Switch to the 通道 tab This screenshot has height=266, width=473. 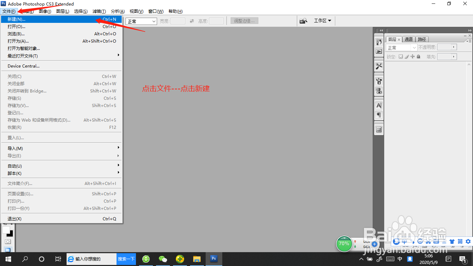pos(409,39)
